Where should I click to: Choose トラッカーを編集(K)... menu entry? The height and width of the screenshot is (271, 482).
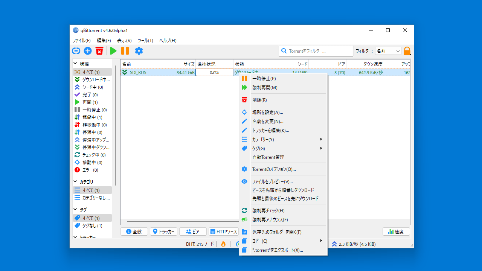pos(283,130)
